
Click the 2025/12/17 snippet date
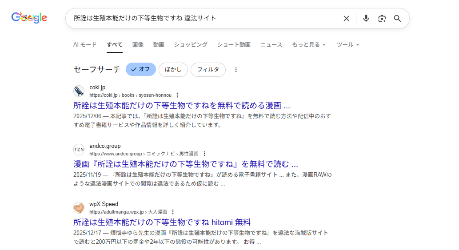tap(87, 233)
